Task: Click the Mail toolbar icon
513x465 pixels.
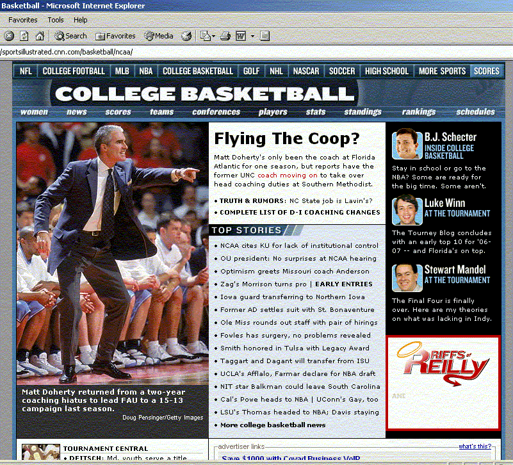Action: (206, 36)
